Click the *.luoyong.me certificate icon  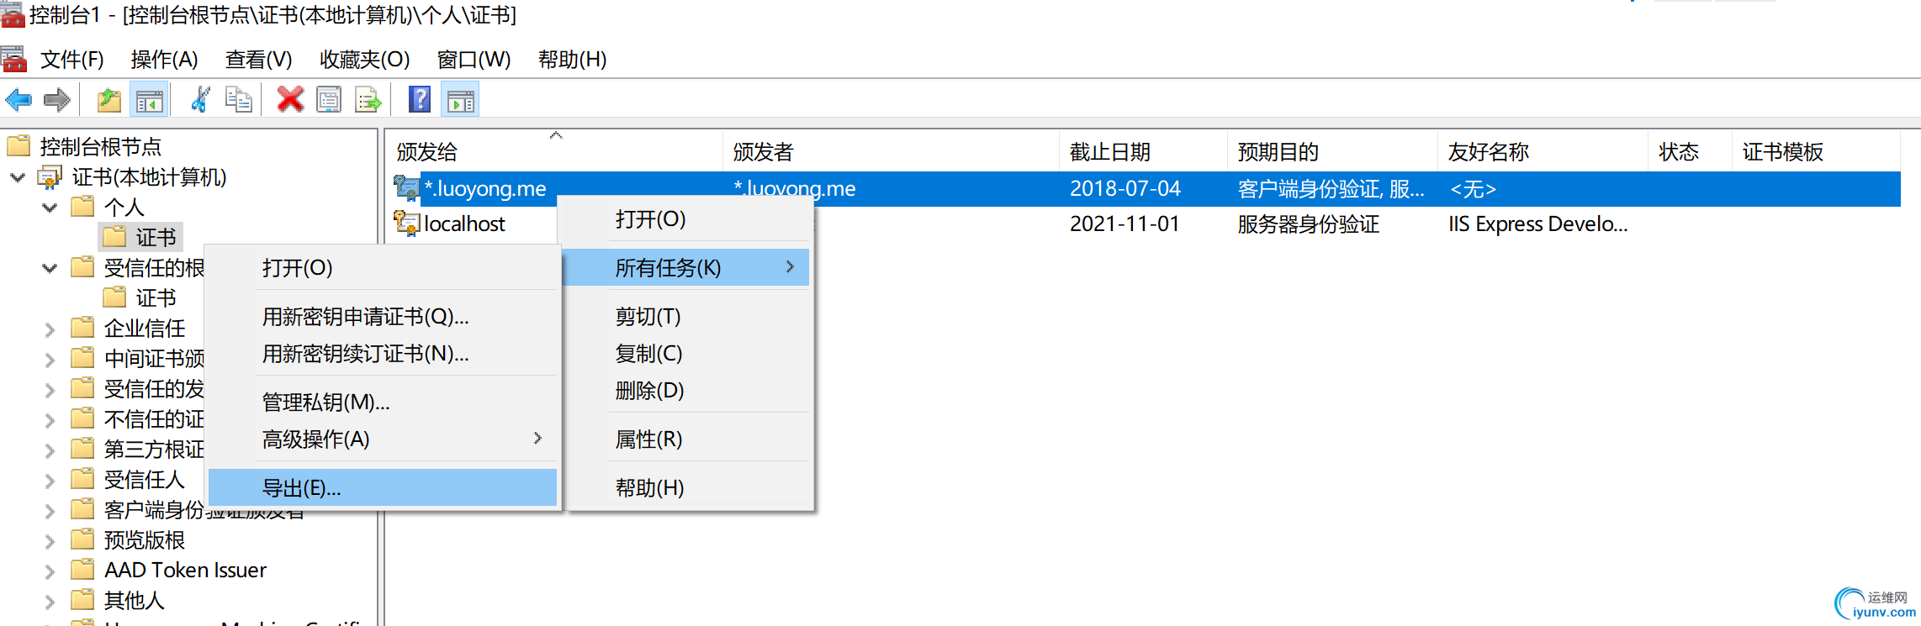coord(407,188)
